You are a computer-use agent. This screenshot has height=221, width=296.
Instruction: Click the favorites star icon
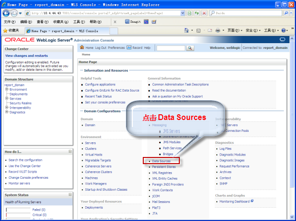click(x=5, y=30)
